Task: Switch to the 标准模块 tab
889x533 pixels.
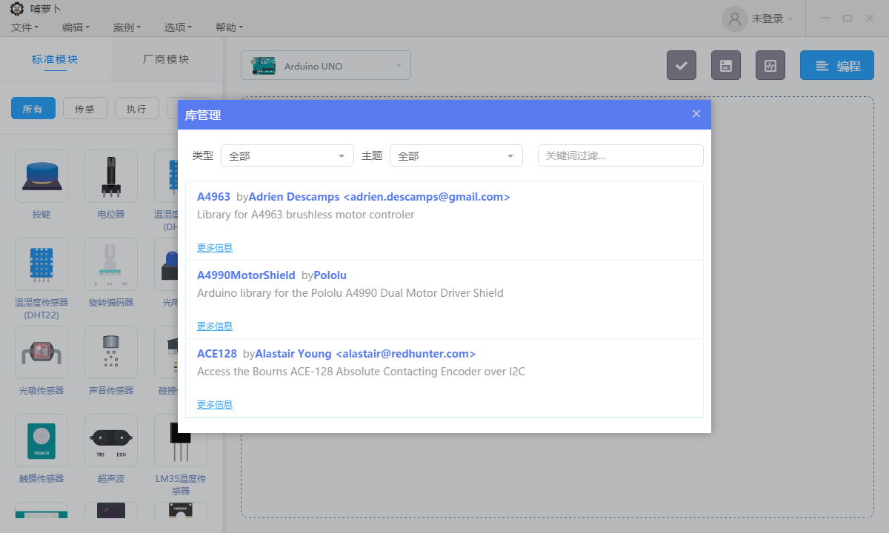Action: coord(55,59)
